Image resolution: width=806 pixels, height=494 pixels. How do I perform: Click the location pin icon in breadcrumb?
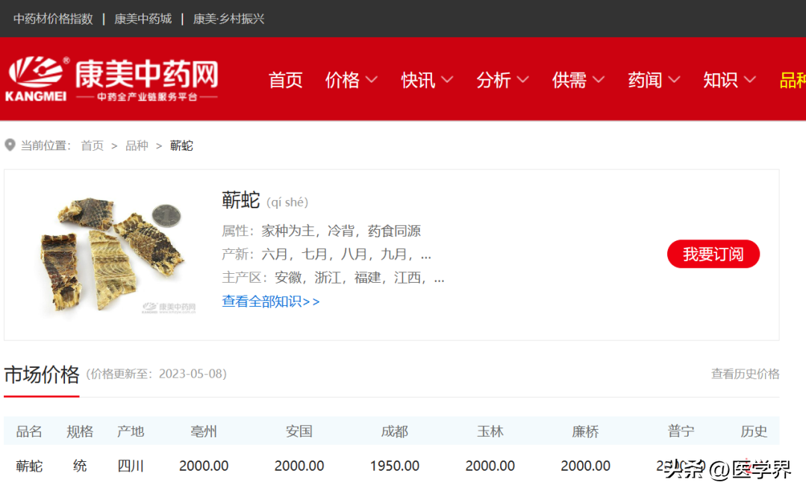[x=10, y=146]
